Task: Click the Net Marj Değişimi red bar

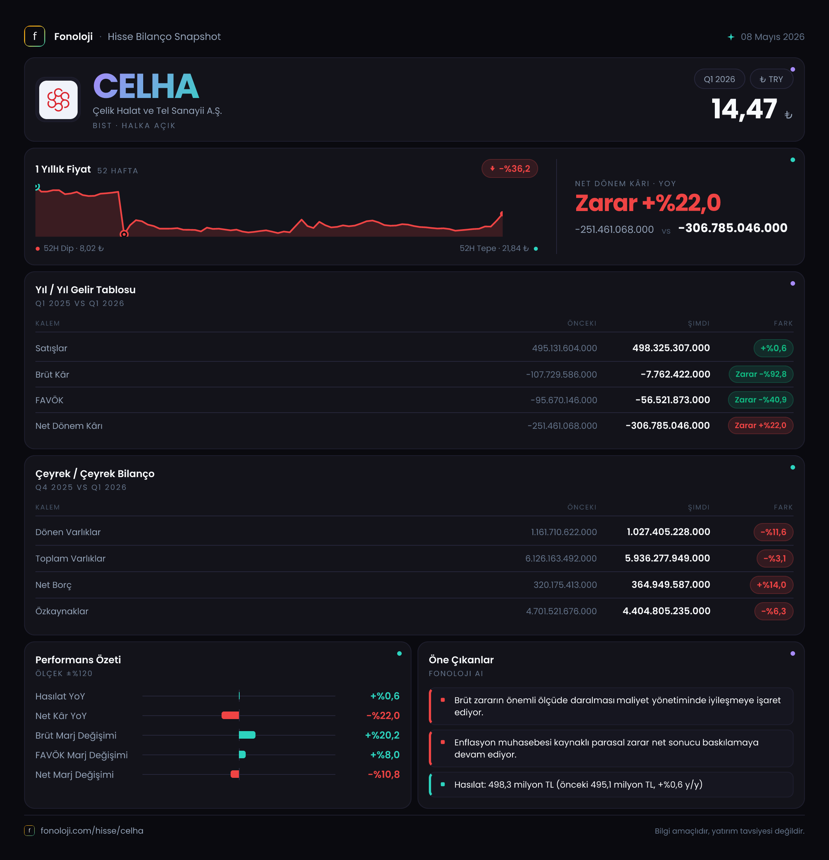Action: 235,774
